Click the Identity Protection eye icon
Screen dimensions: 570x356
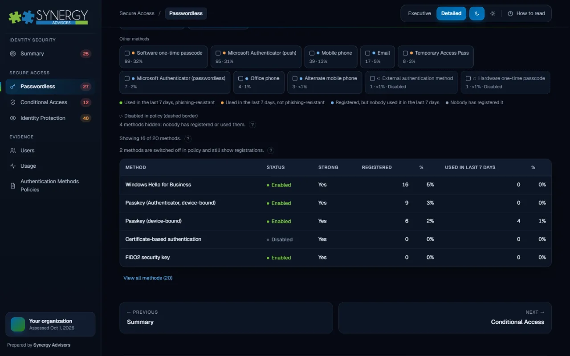pos(13,118)
